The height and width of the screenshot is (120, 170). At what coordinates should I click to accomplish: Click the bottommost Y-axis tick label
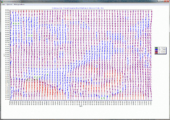pos(7,98)
